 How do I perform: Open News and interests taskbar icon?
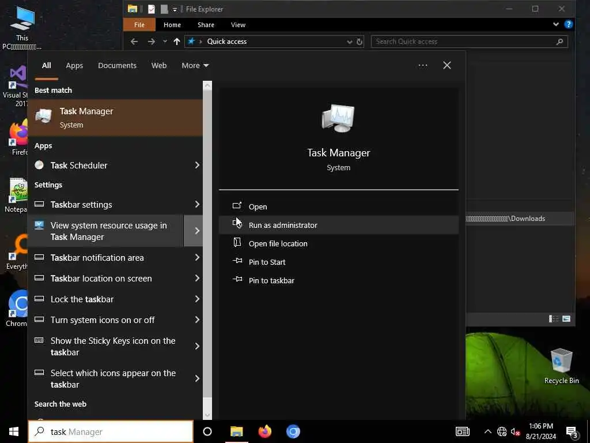[x=463, y=431]
